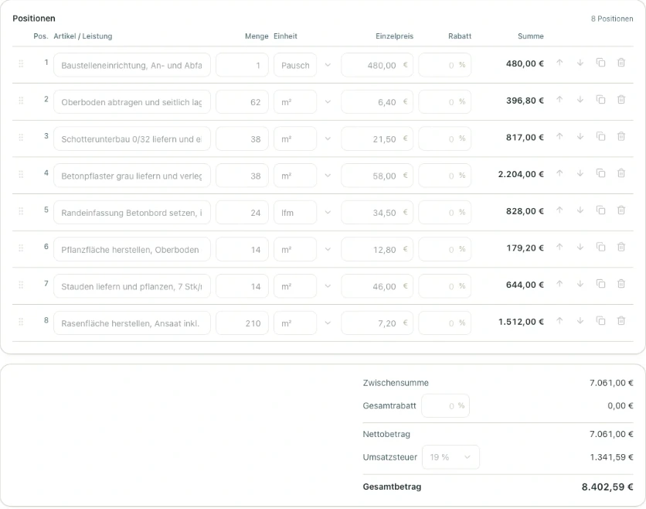The width and height of the screenshot is (646, 509).
Task: Click the Positionen section heading
Action: 34,18
